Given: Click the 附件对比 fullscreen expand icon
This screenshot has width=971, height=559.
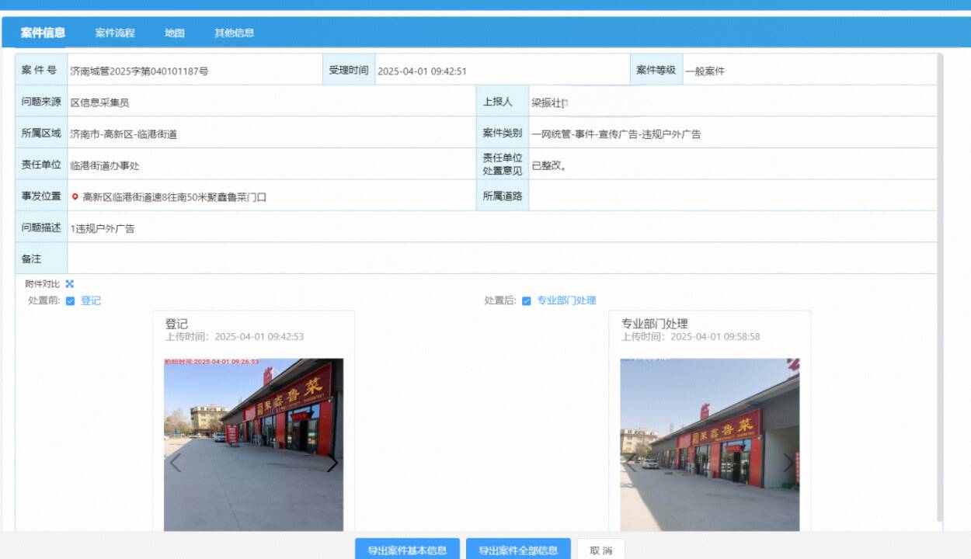Looking at the screenshot, I should (x=70, y=284).
